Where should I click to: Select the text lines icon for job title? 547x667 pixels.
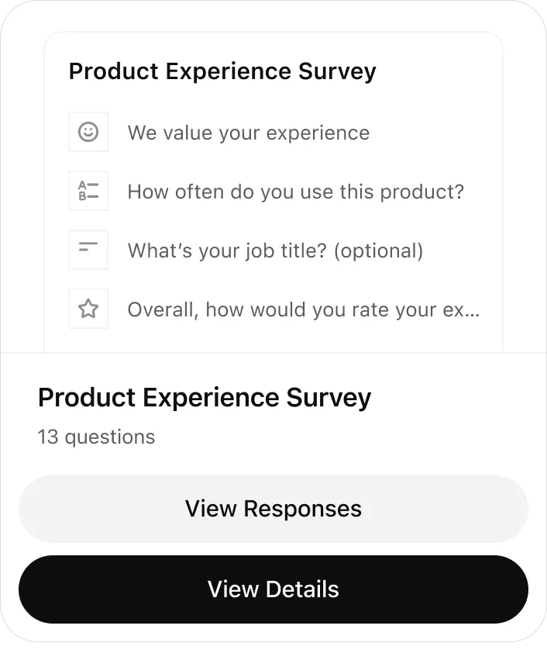(88, 250)
